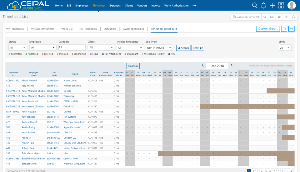This screenshot has height=172, width=300.
Task: Open the apps grid icon
Action: pos(281,5)
